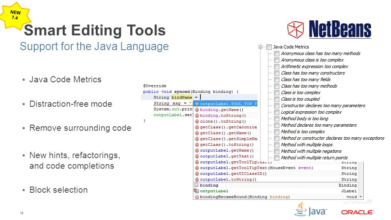Click the 'Remove surrounding code' bullet text

tap(80, 128)
